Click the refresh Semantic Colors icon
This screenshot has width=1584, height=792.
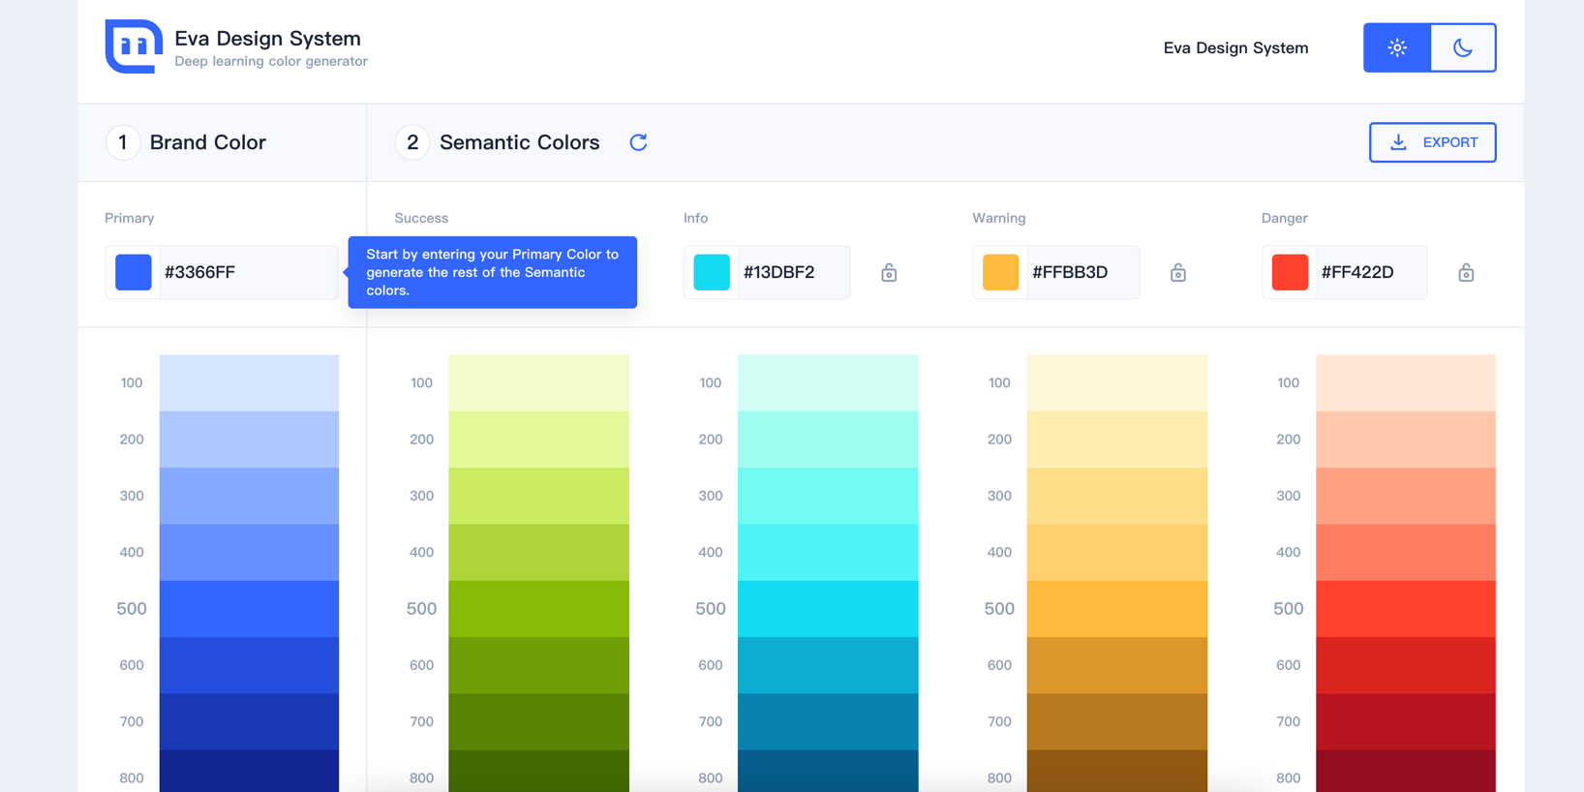(x=638, y=142)
